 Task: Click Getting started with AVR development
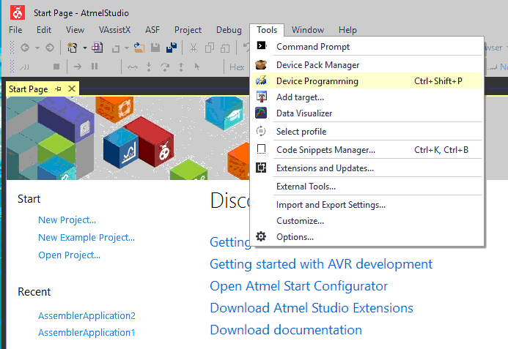pyautogui.click(x=321, y=264)
